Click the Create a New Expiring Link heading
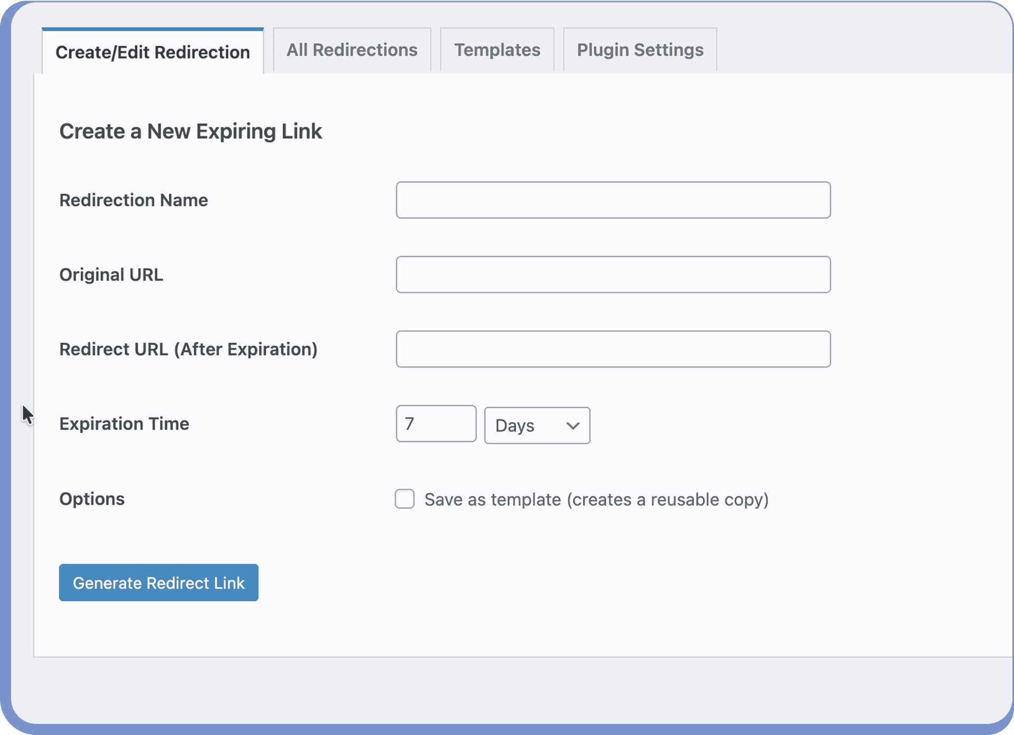Viewport: 1014px width, 735px height. point(191,131)
